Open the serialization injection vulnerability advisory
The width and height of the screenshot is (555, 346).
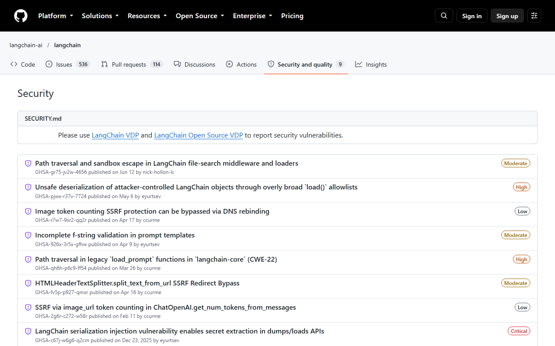coord(180,331)
